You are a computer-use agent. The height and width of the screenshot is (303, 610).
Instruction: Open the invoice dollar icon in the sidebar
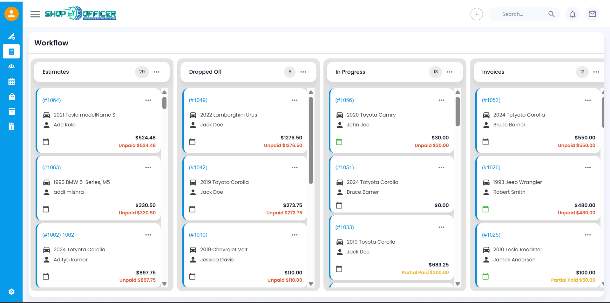(11, 126)
